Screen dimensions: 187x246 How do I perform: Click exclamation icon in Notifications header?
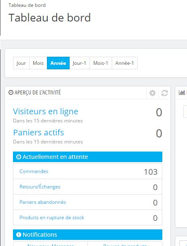[19, 235]
